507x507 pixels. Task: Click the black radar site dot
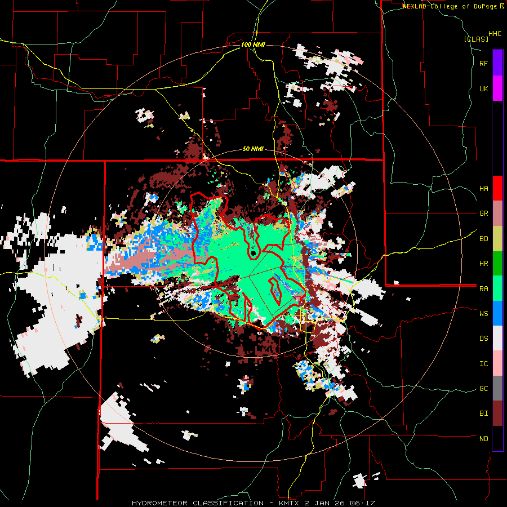tap(253, 253)
